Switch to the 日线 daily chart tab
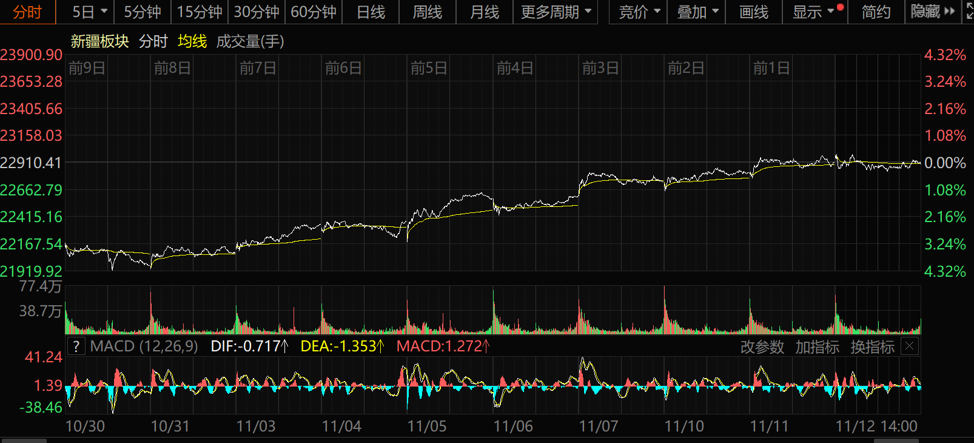 pyautogui.click(x=371, y=12)
